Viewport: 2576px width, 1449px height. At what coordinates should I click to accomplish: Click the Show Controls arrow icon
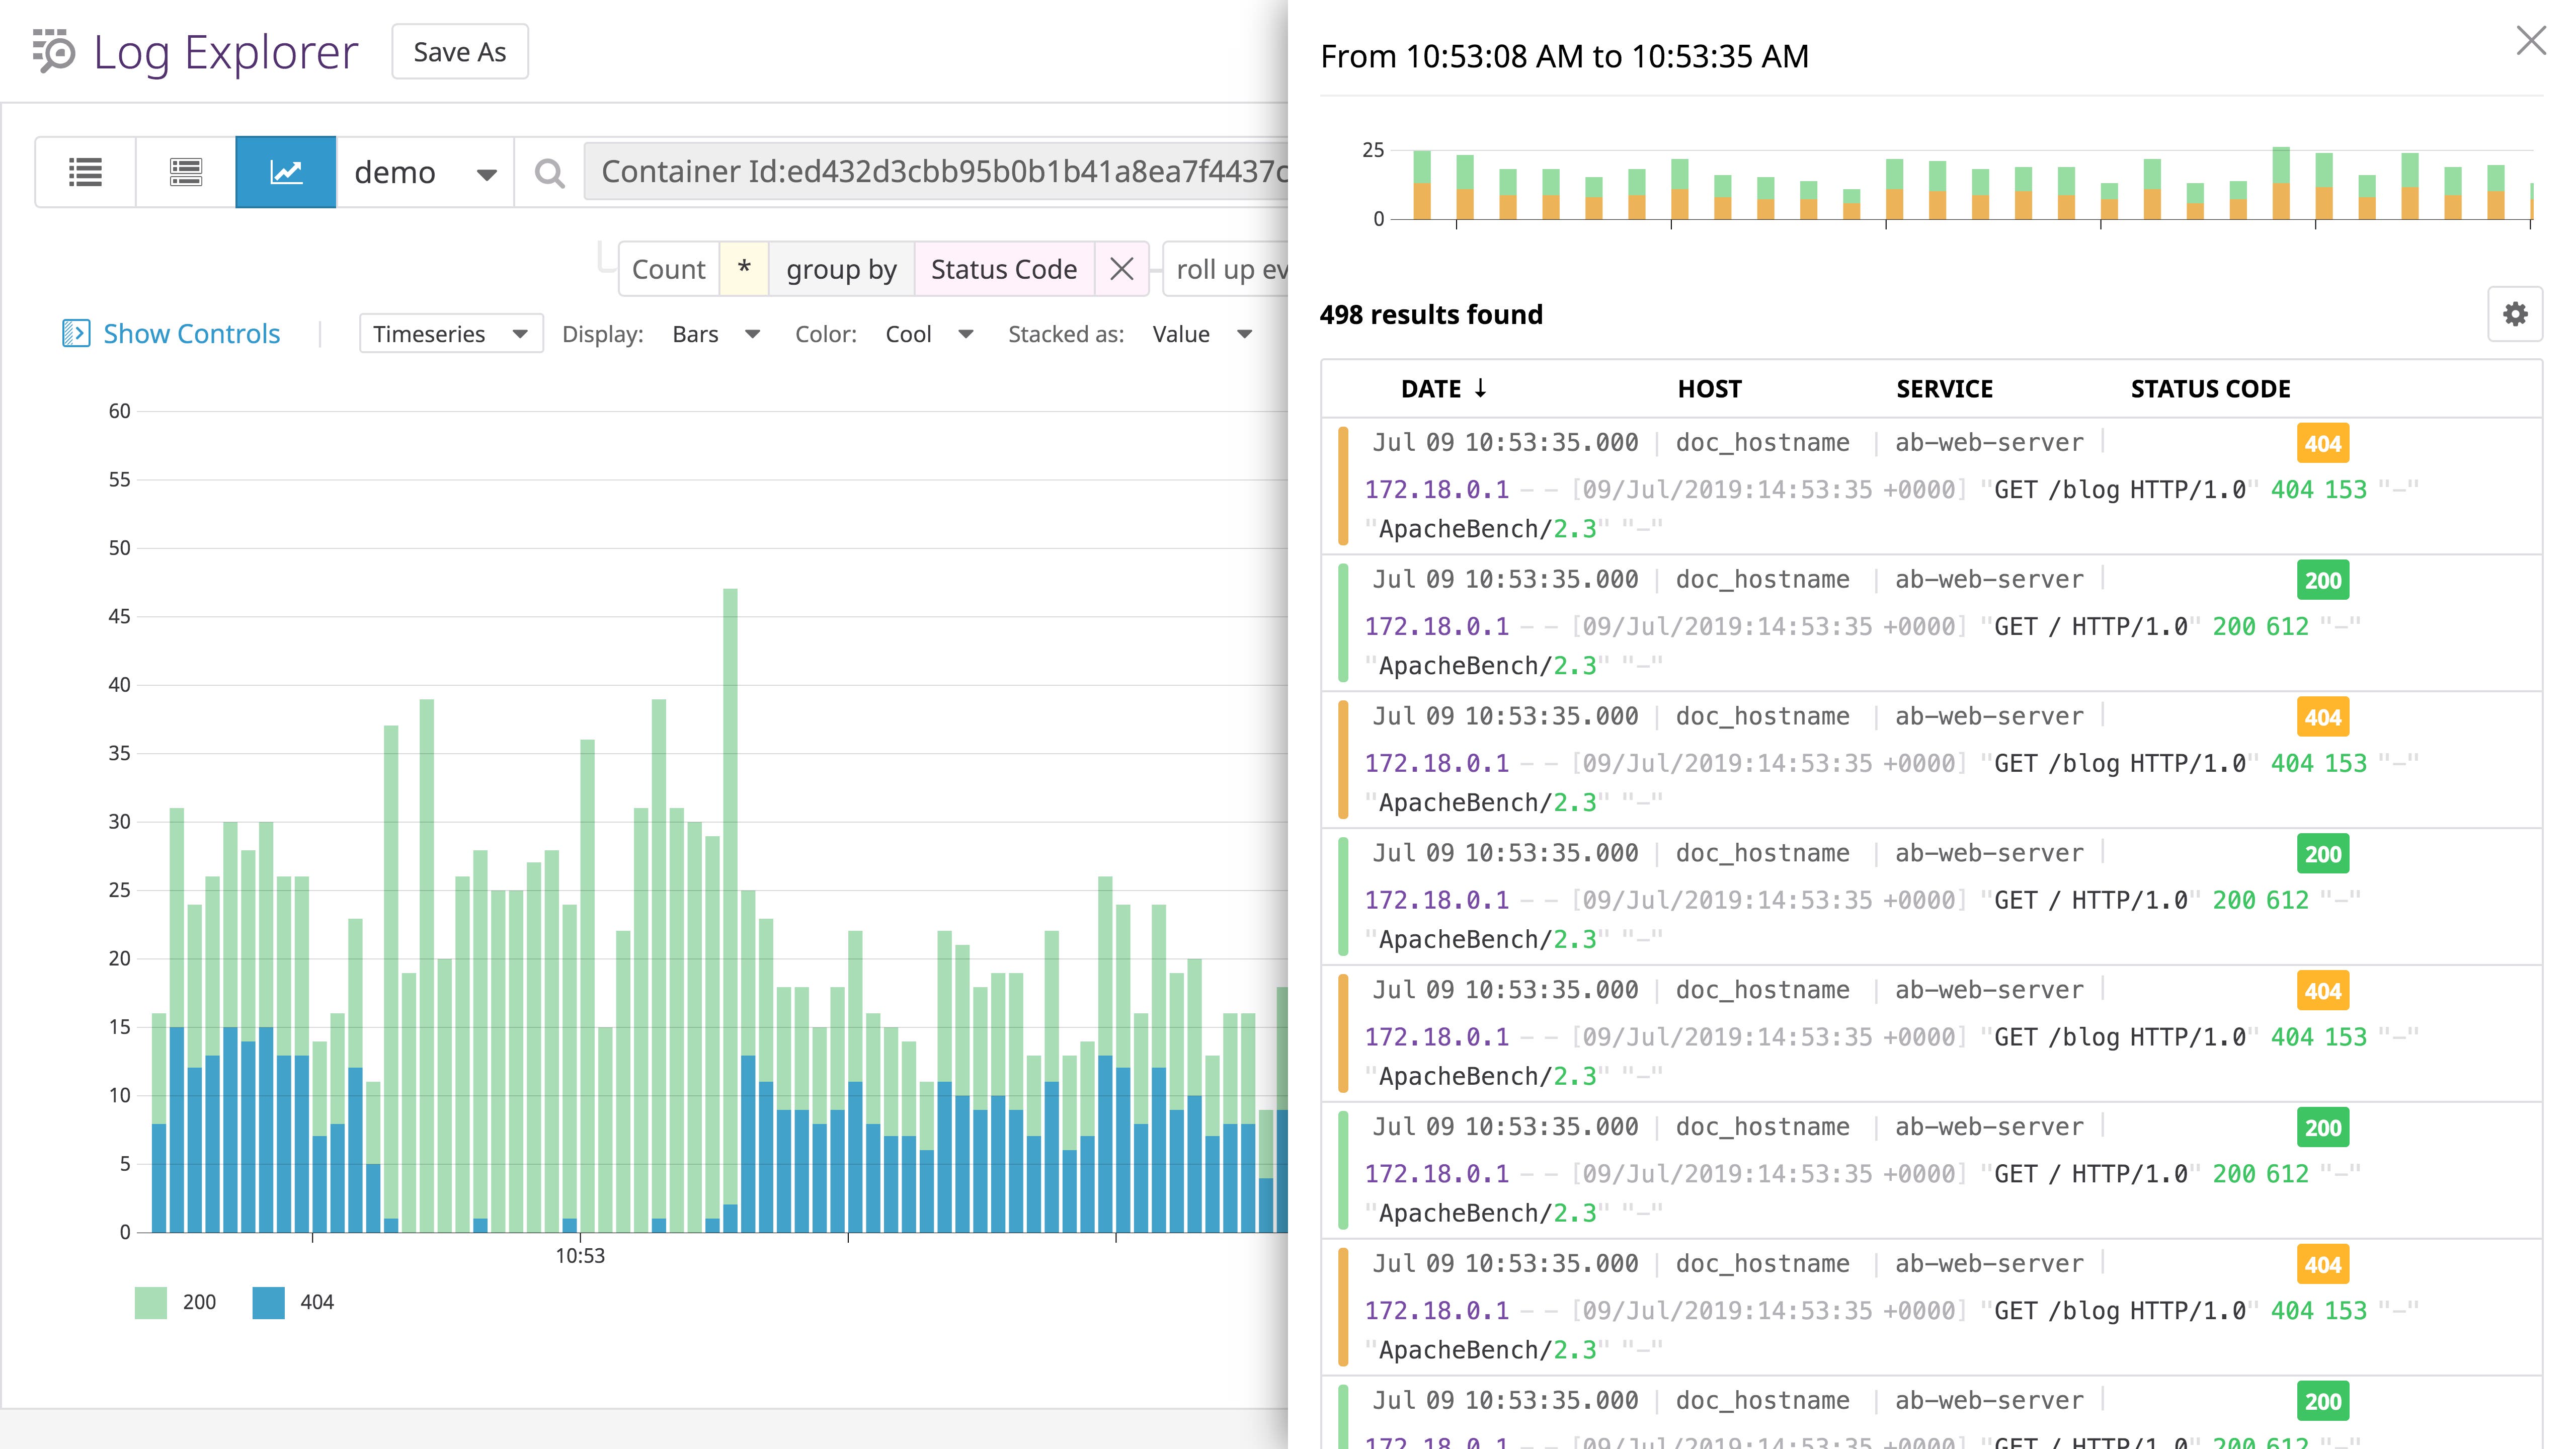click(77, 332)
